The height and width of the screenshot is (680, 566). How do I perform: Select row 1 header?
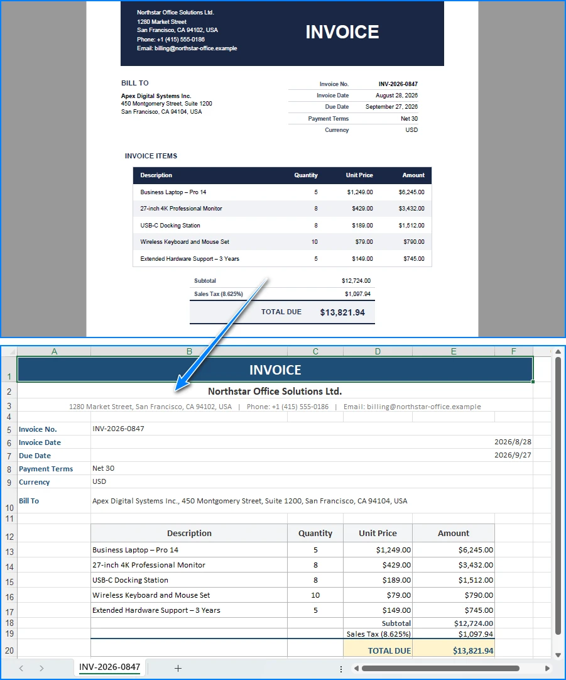point(9,370)
